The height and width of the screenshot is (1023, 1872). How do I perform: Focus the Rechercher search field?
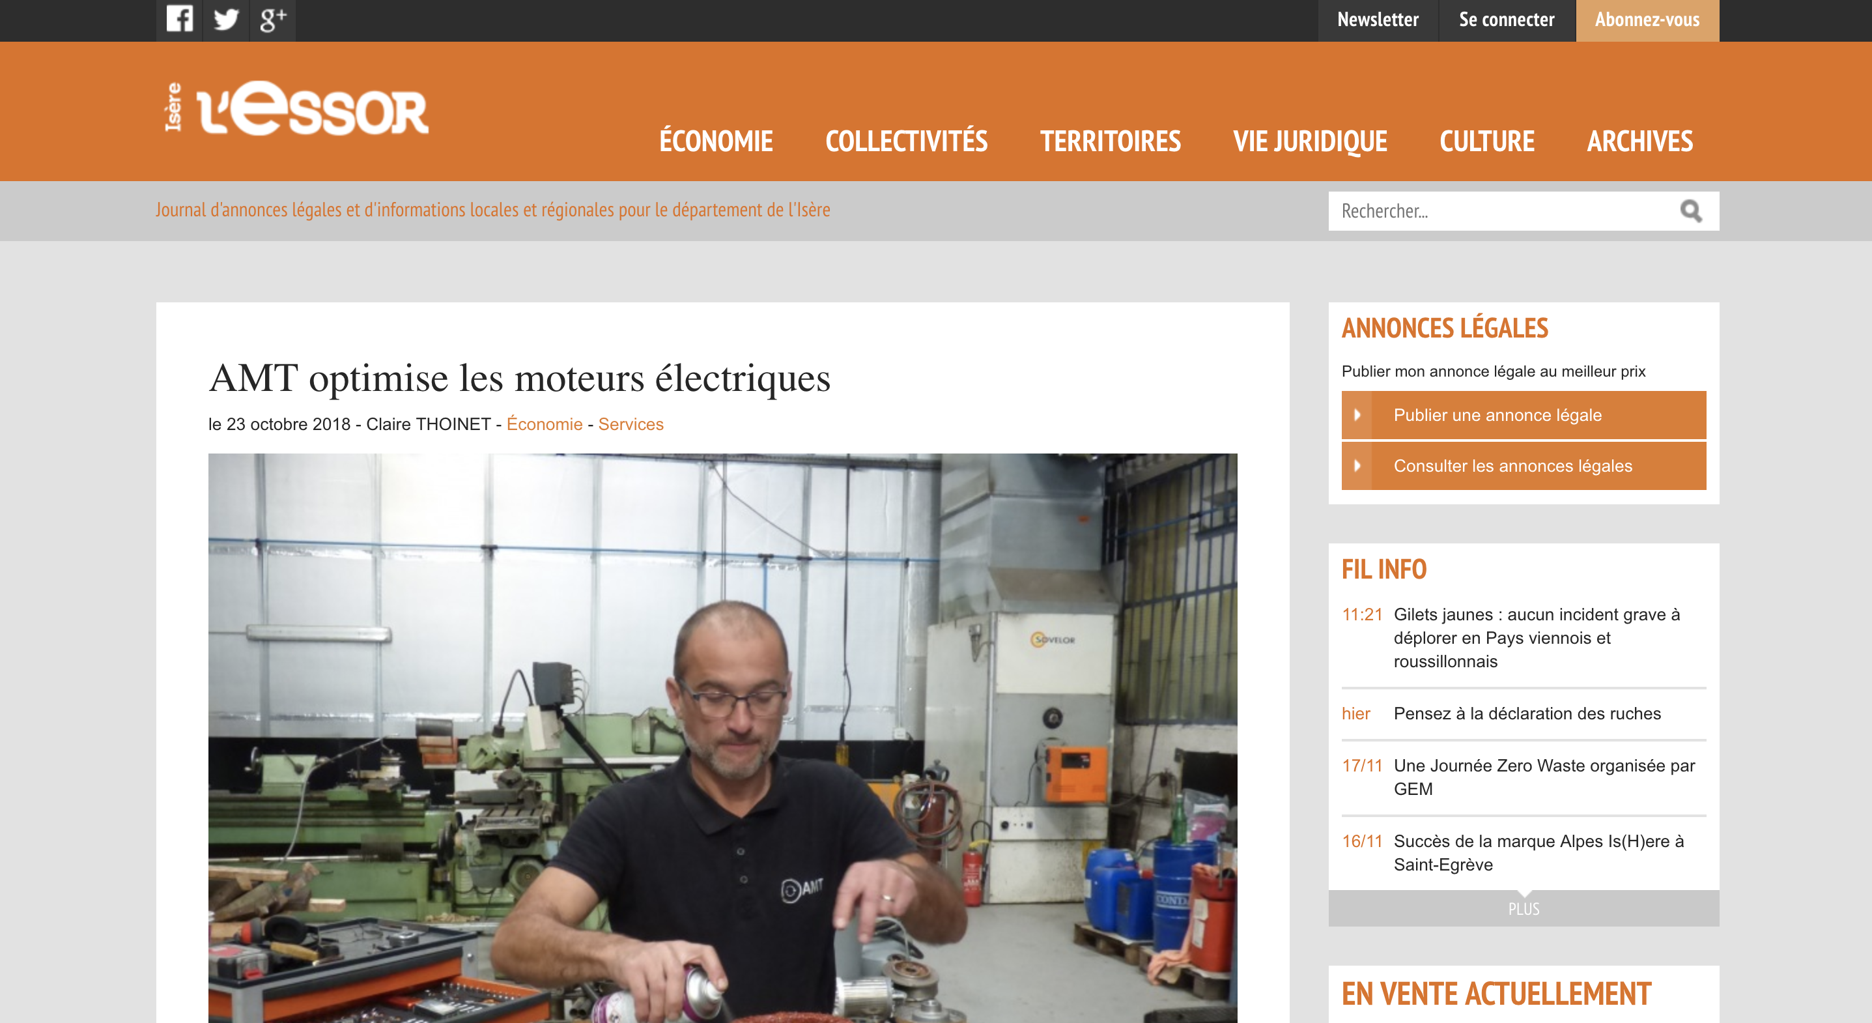pyautogui.click(x=1501, y=211)
